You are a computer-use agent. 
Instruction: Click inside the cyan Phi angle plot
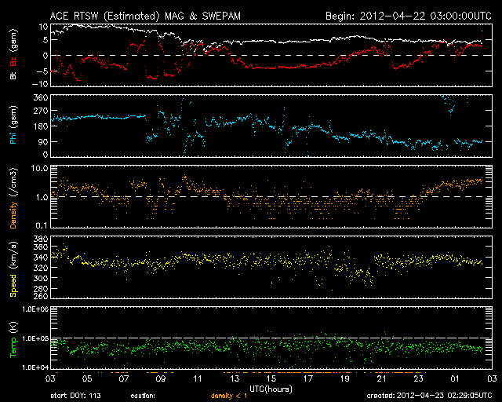[x=271, y=126]
